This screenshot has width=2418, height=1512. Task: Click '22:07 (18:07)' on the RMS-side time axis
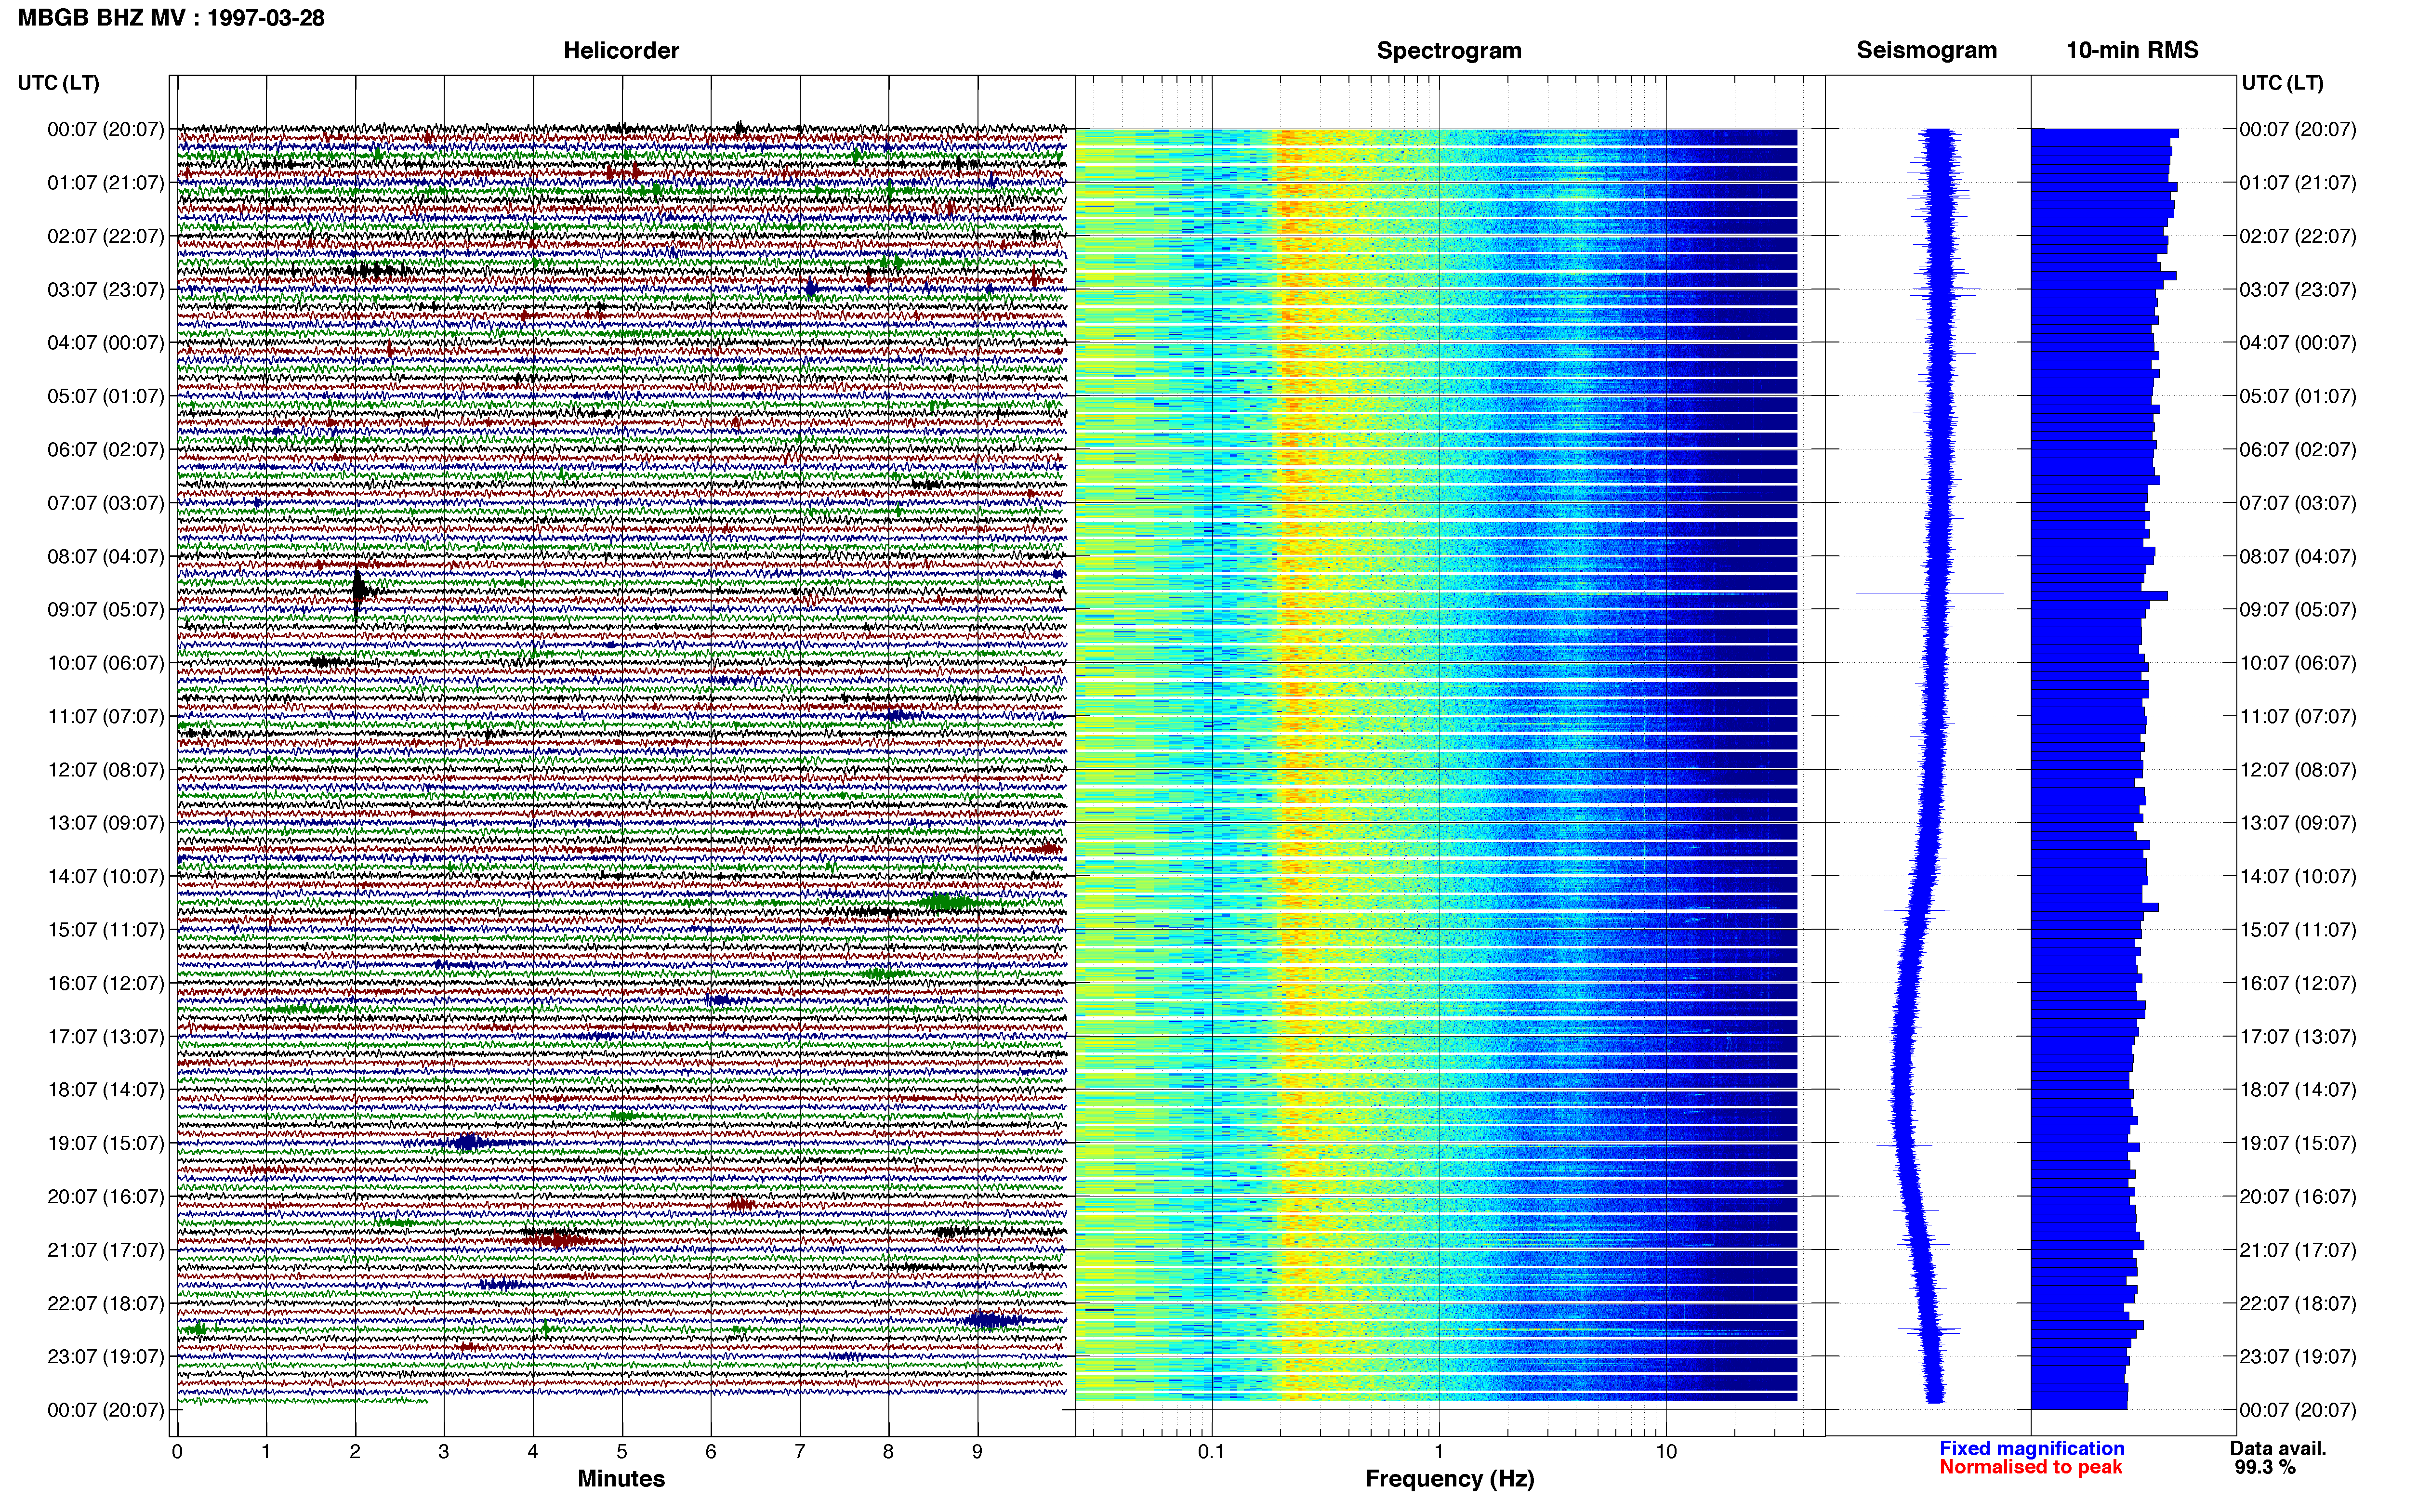2298,1304
